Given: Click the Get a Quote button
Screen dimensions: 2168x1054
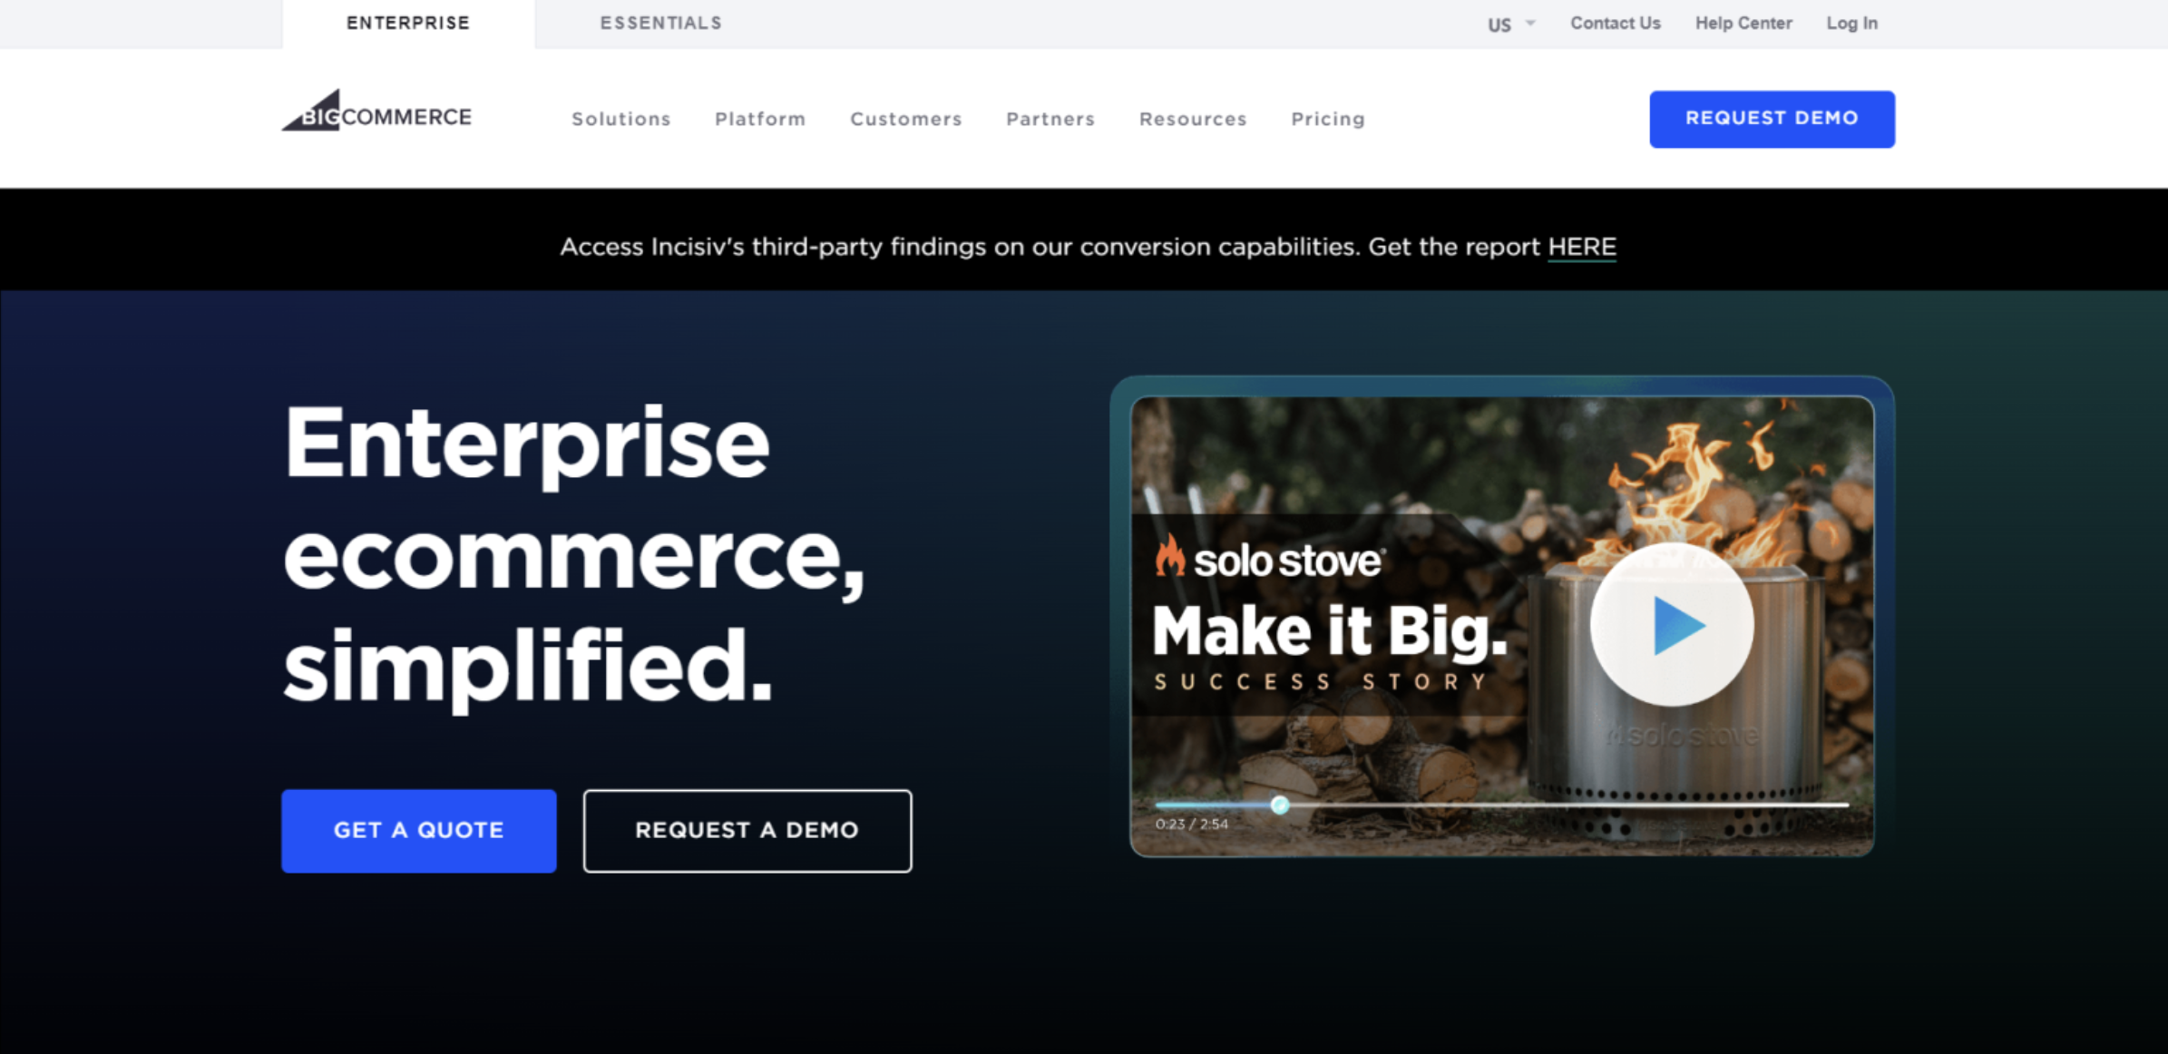Looking at the screenshot, I should point(419,831).
